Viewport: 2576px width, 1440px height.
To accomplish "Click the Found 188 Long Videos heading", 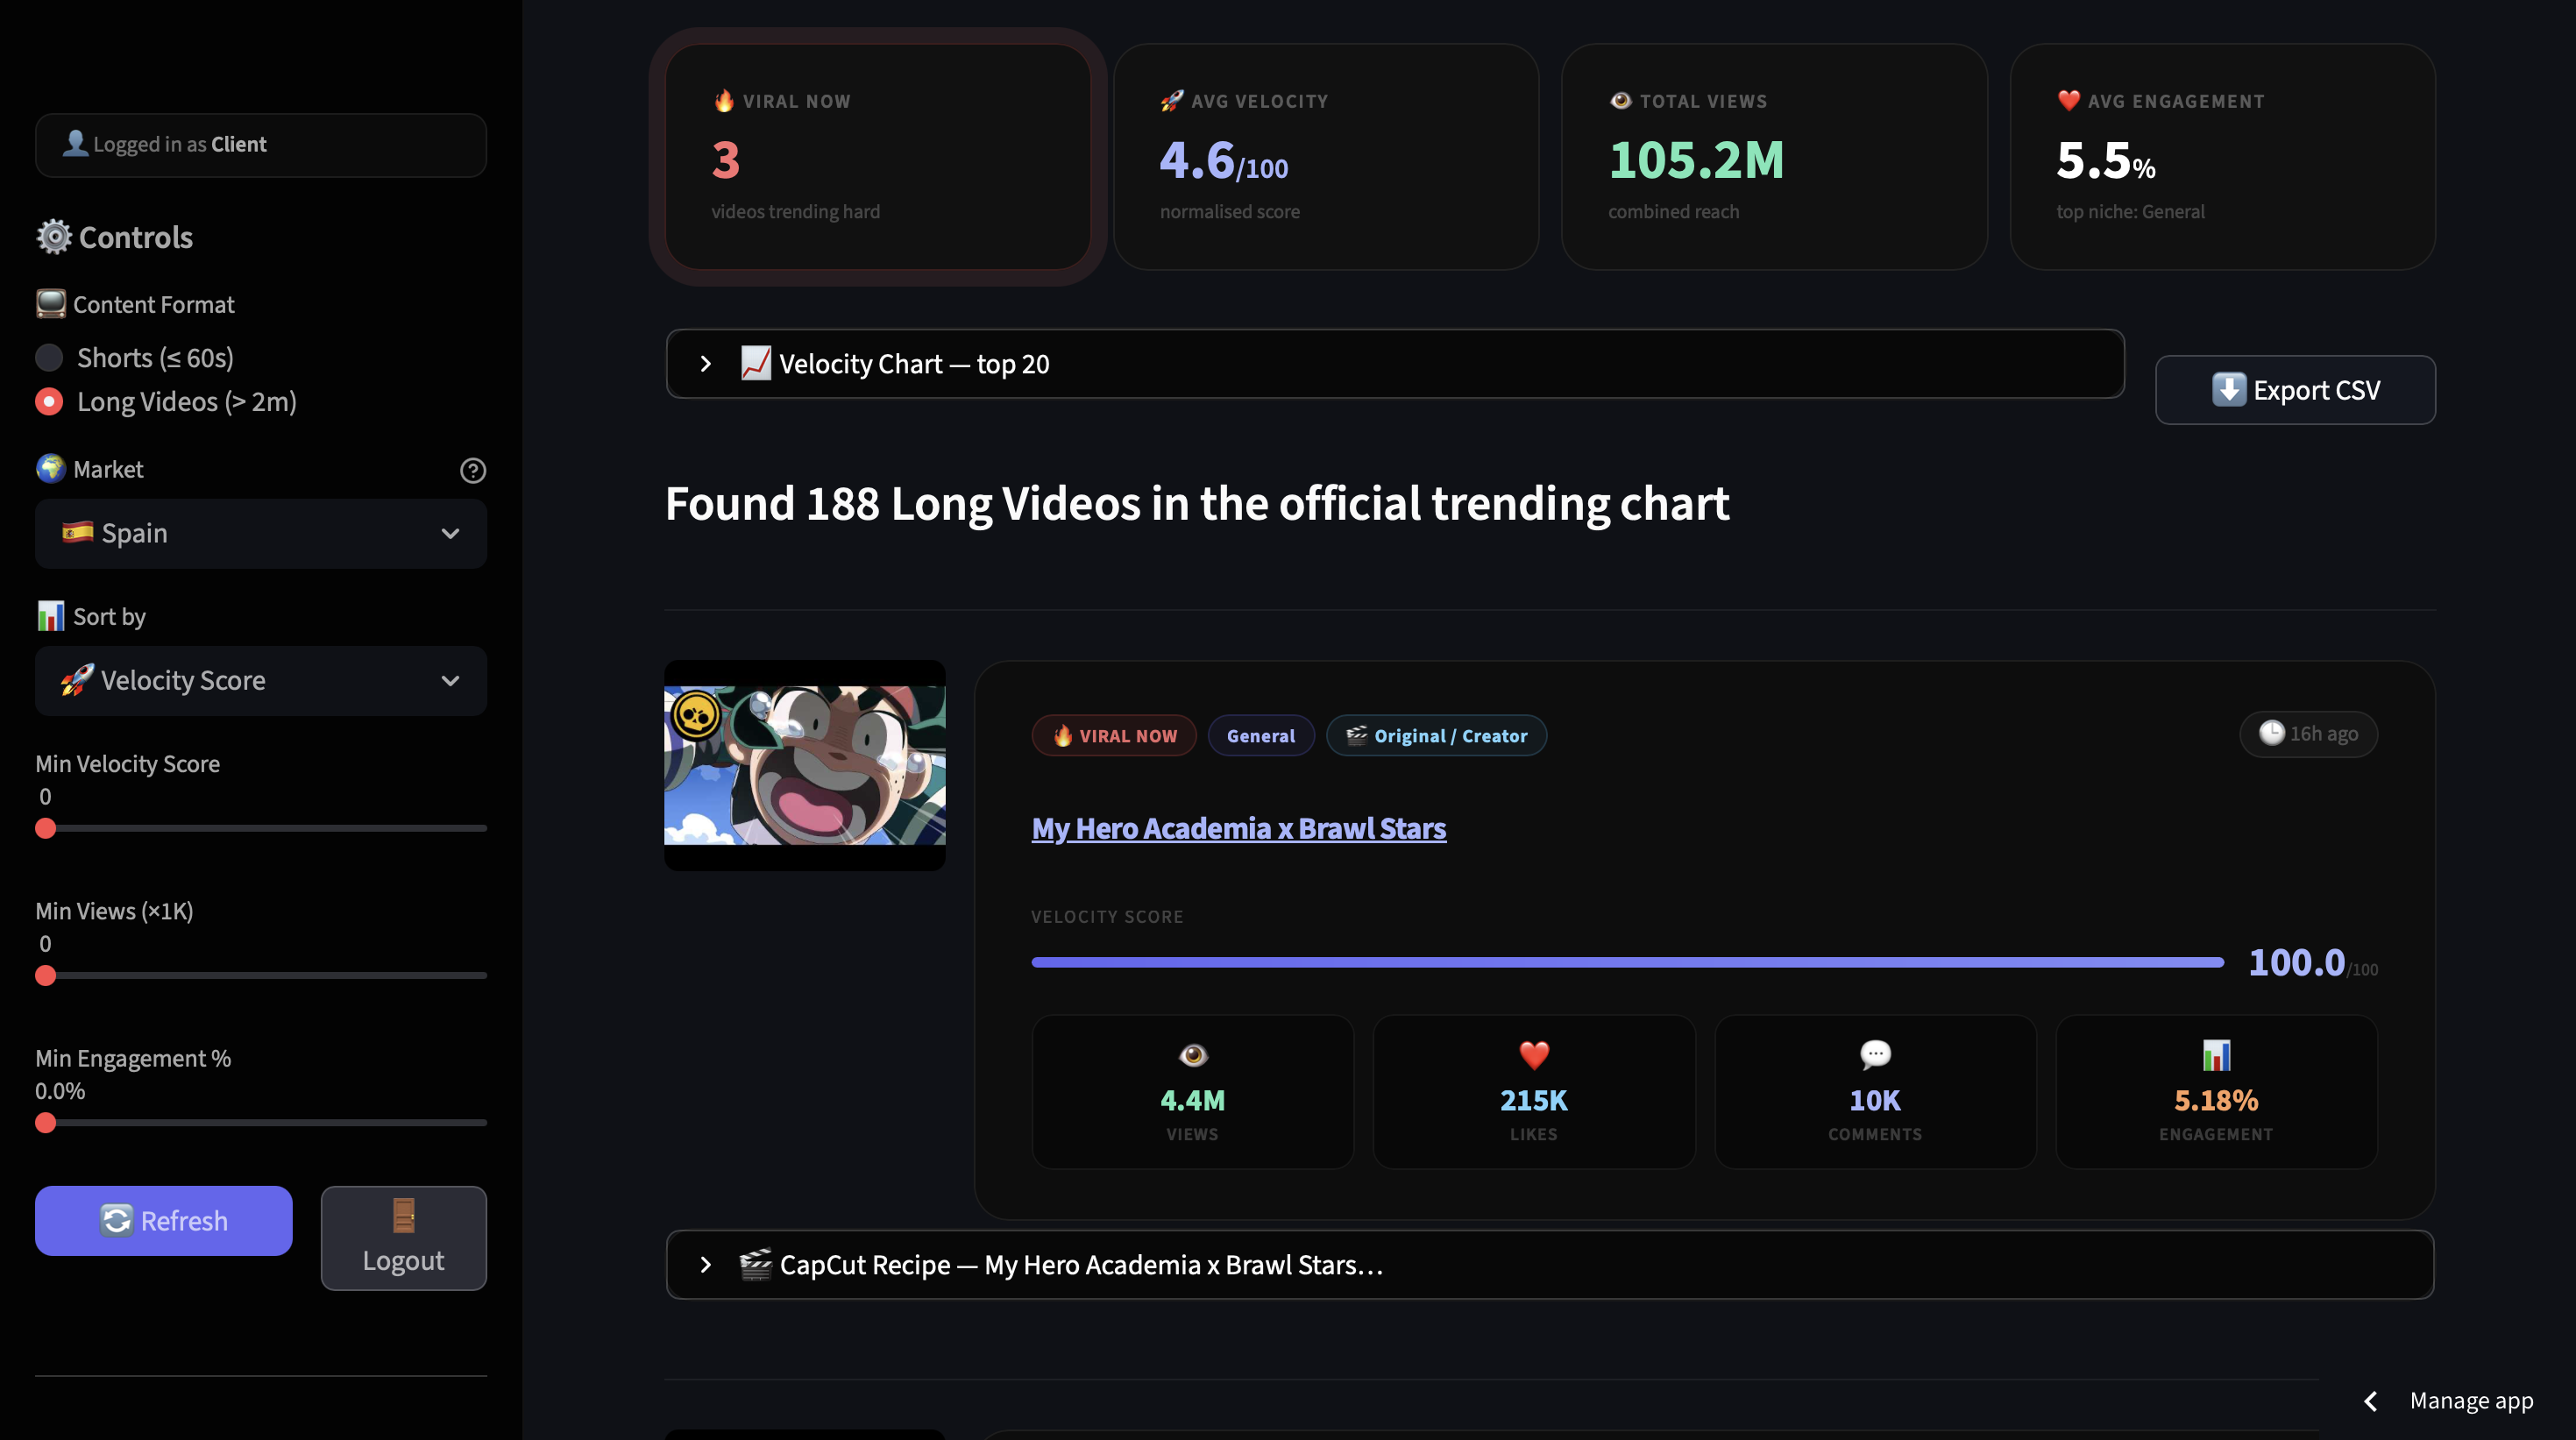I will (1197, 503).
